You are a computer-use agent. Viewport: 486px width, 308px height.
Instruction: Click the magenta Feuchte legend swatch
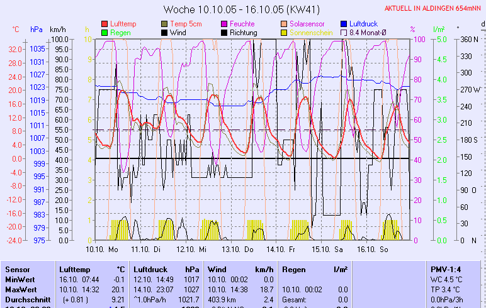pyautogui.click(x=224, y=24)
